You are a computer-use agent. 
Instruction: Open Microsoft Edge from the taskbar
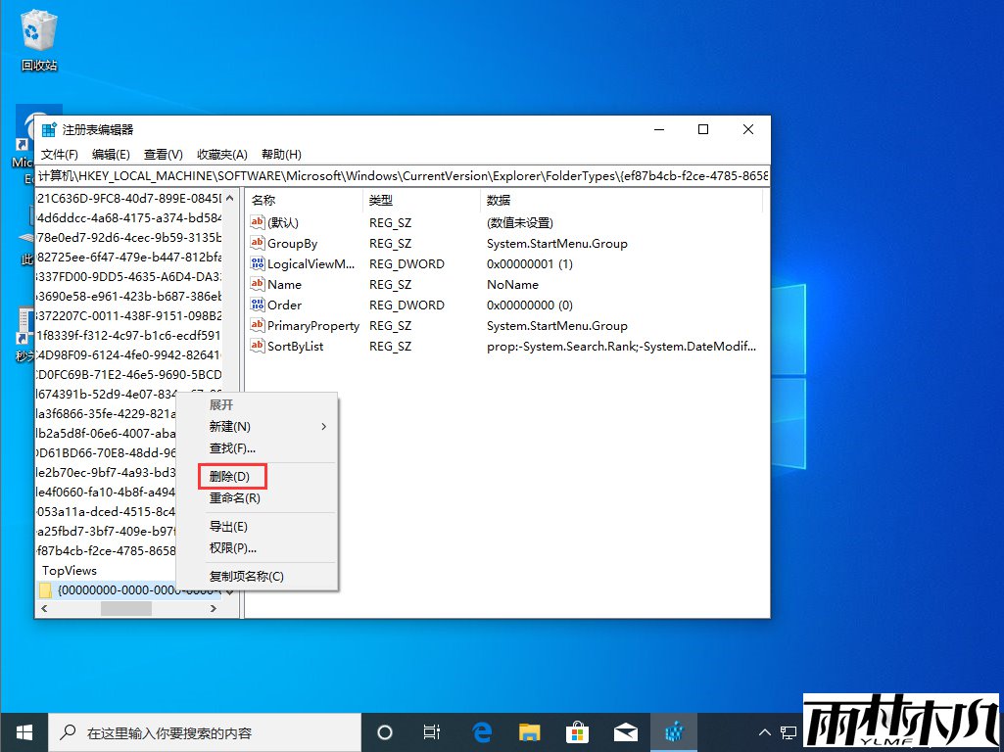[481, 731]
